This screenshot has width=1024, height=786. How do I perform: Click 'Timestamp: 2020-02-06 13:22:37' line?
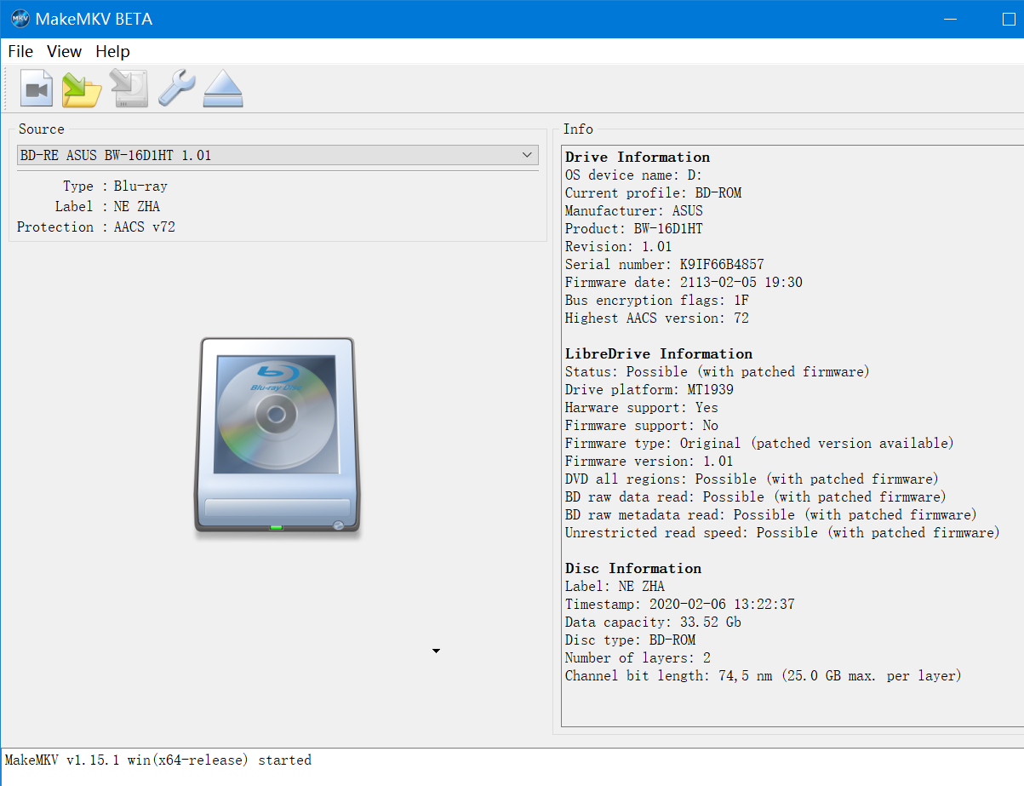coord(680,604)
